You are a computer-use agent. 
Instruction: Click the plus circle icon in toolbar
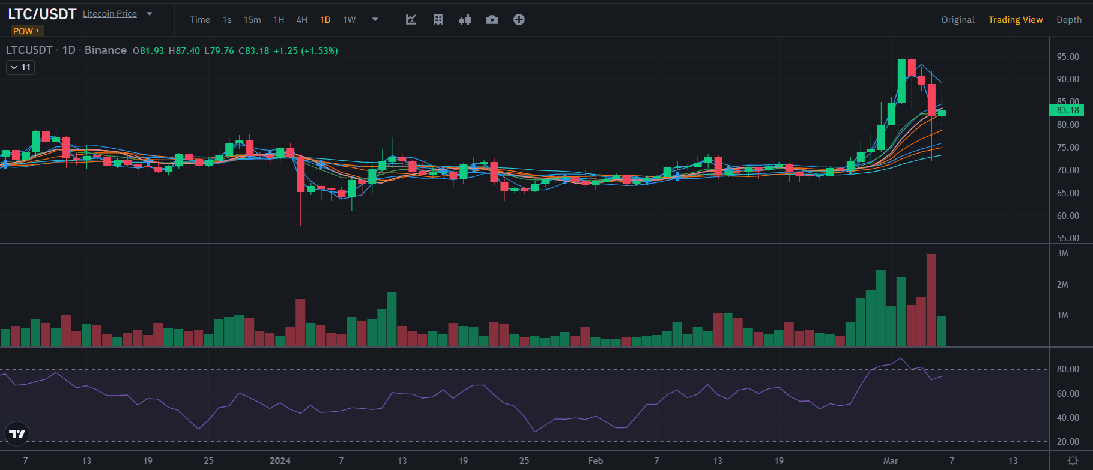coord(519,20)
